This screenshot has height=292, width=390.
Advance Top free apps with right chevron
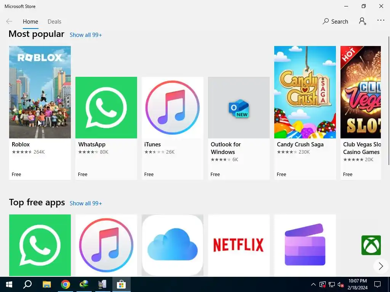click(x=381, y=266)
